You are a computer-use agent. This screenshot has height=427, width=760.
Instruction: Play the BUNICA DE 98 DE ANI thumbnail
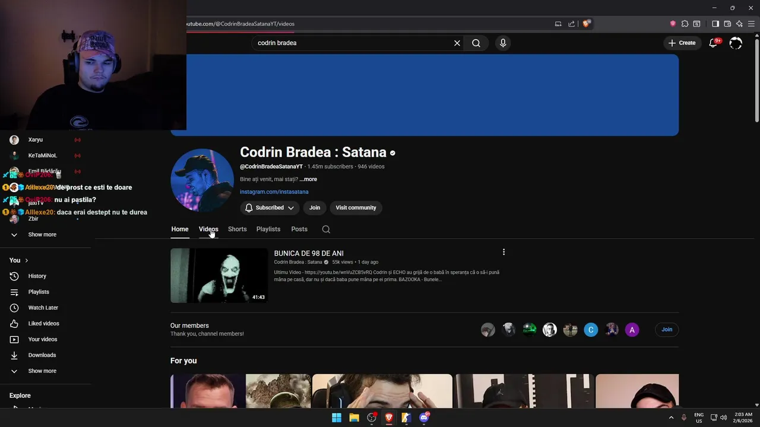[x=219, y=276]
